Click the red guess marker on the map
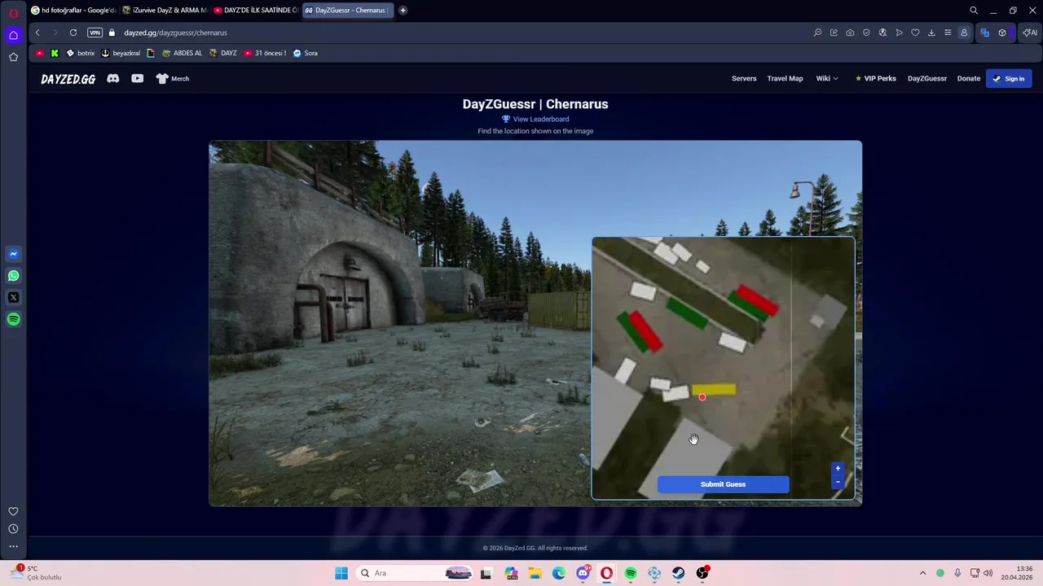Screen dimensions: 1043x586 pyautogui.click(x=702, y=397)
